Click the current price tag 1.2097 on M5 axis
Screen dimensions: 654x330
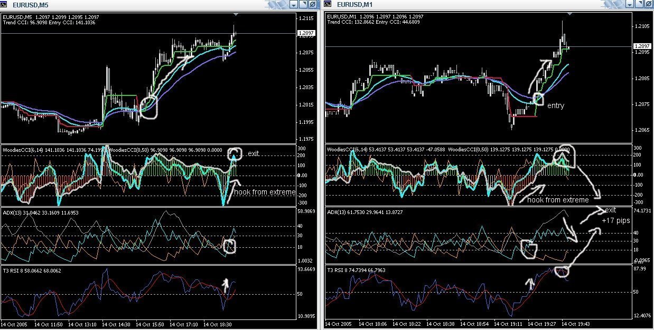(x=306, y=33)
